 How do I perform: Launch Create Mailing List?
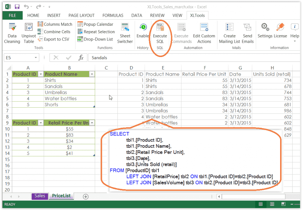pos(230,33)
